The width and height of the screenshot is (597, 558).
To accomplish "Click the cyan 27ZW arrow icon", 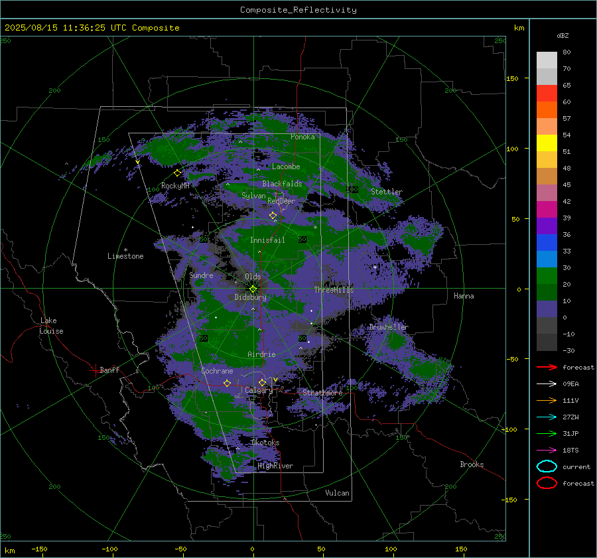I will click(547, 417).
